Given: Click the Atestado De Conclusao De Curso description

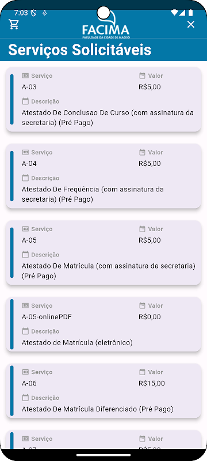Looking at the screenshot, I should coord(108,118).
